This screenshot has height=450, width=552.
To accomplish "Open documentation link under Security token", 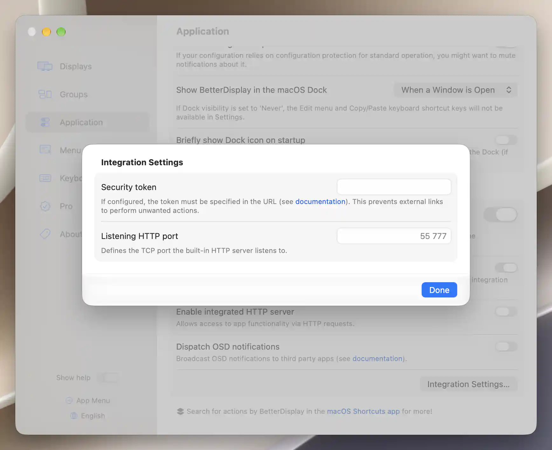I will pyautogui.click(x=320, y=201).
